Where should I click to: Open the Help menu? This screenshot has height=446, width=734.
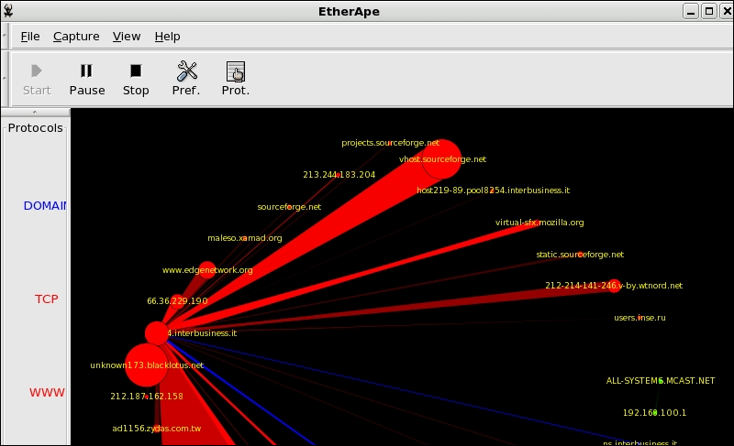[168, 37]
